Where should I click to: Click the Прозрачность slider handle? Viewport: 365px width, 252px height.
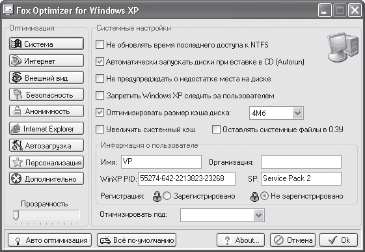pos(16,215)
